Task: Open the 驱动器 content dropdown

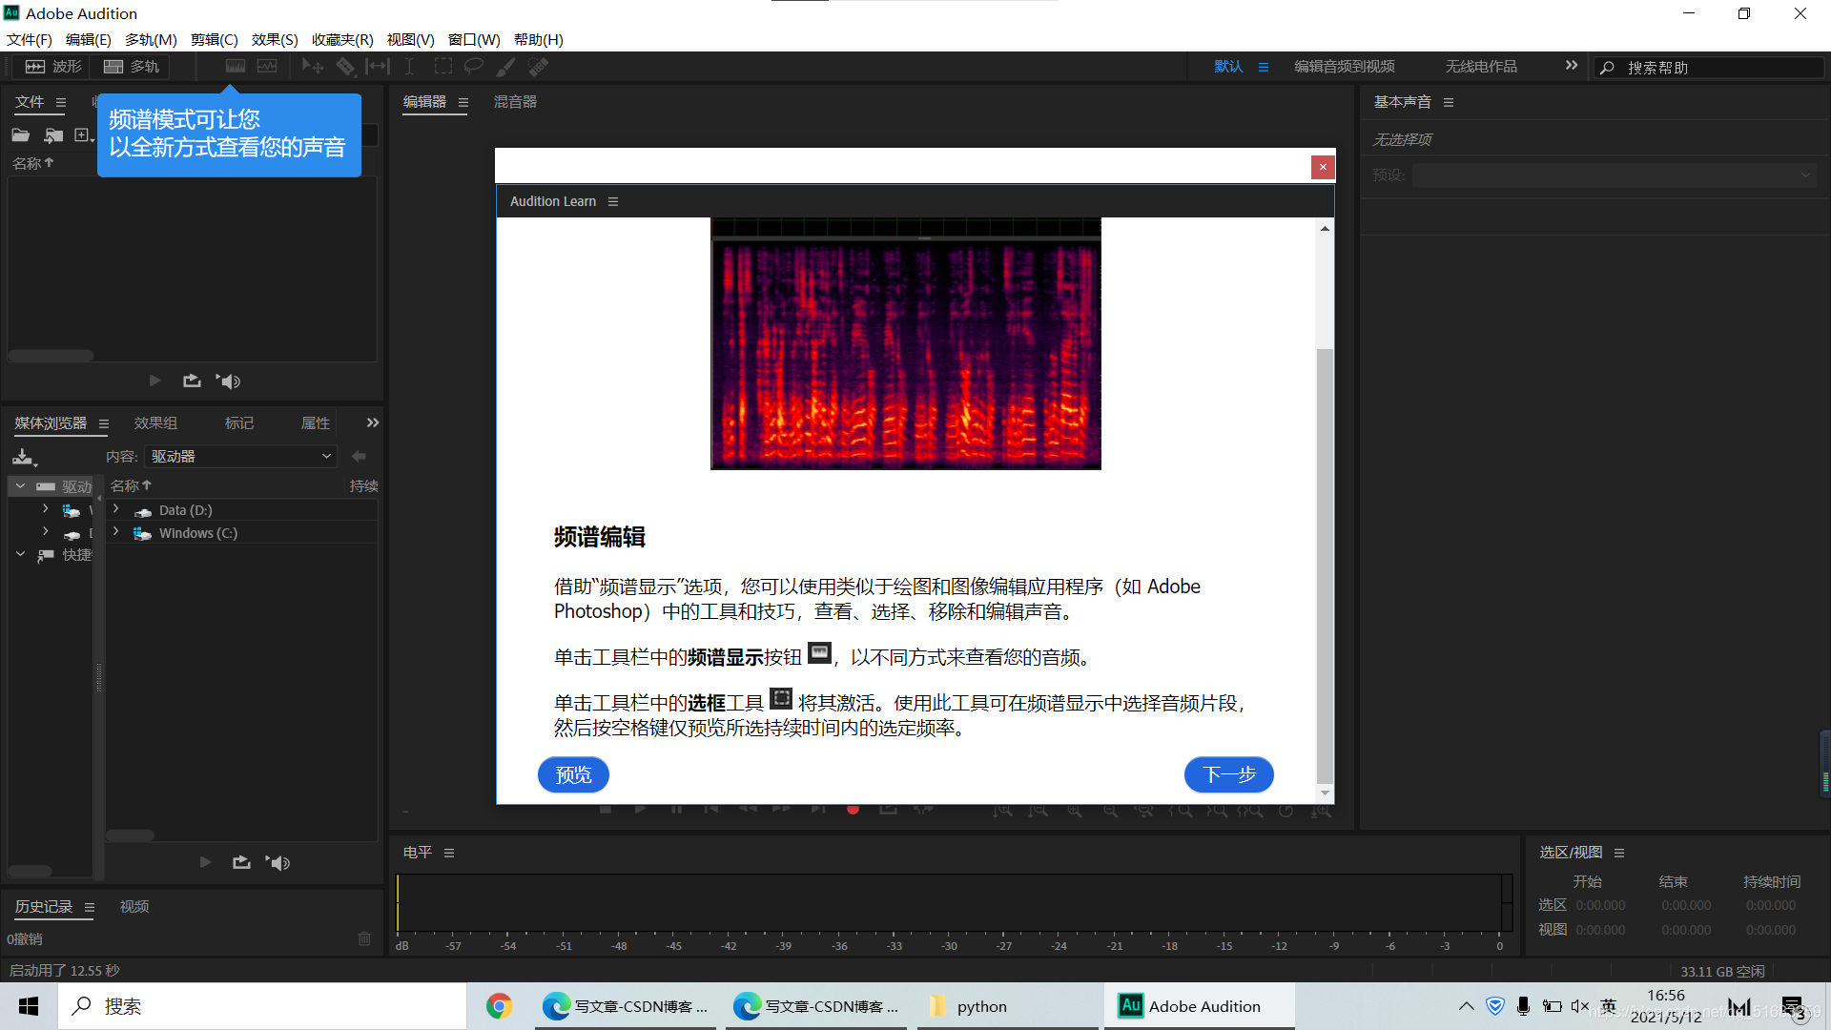Action: click(240, 457)
